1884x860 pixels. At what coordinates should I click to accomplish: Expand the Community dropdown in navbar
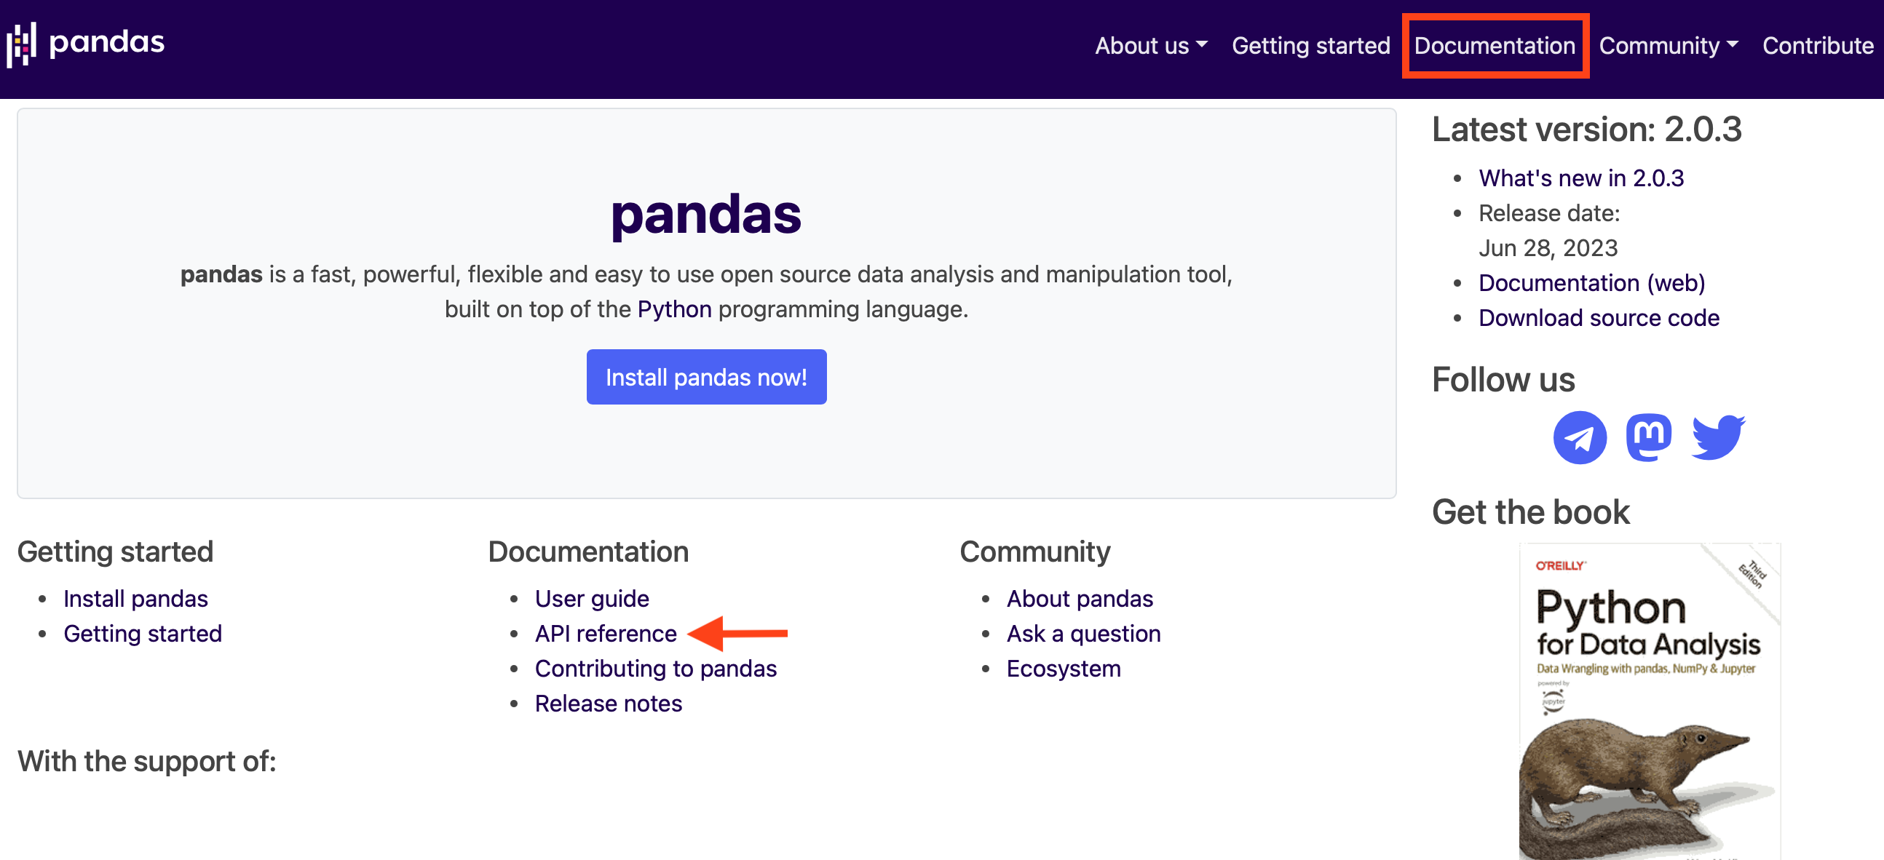pyautogui.click(x=1668, y=46)
